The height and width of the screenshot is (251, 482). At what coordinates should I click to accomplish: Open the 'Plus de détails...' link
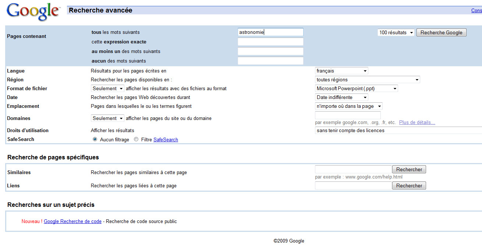click(x=417, y=123)
